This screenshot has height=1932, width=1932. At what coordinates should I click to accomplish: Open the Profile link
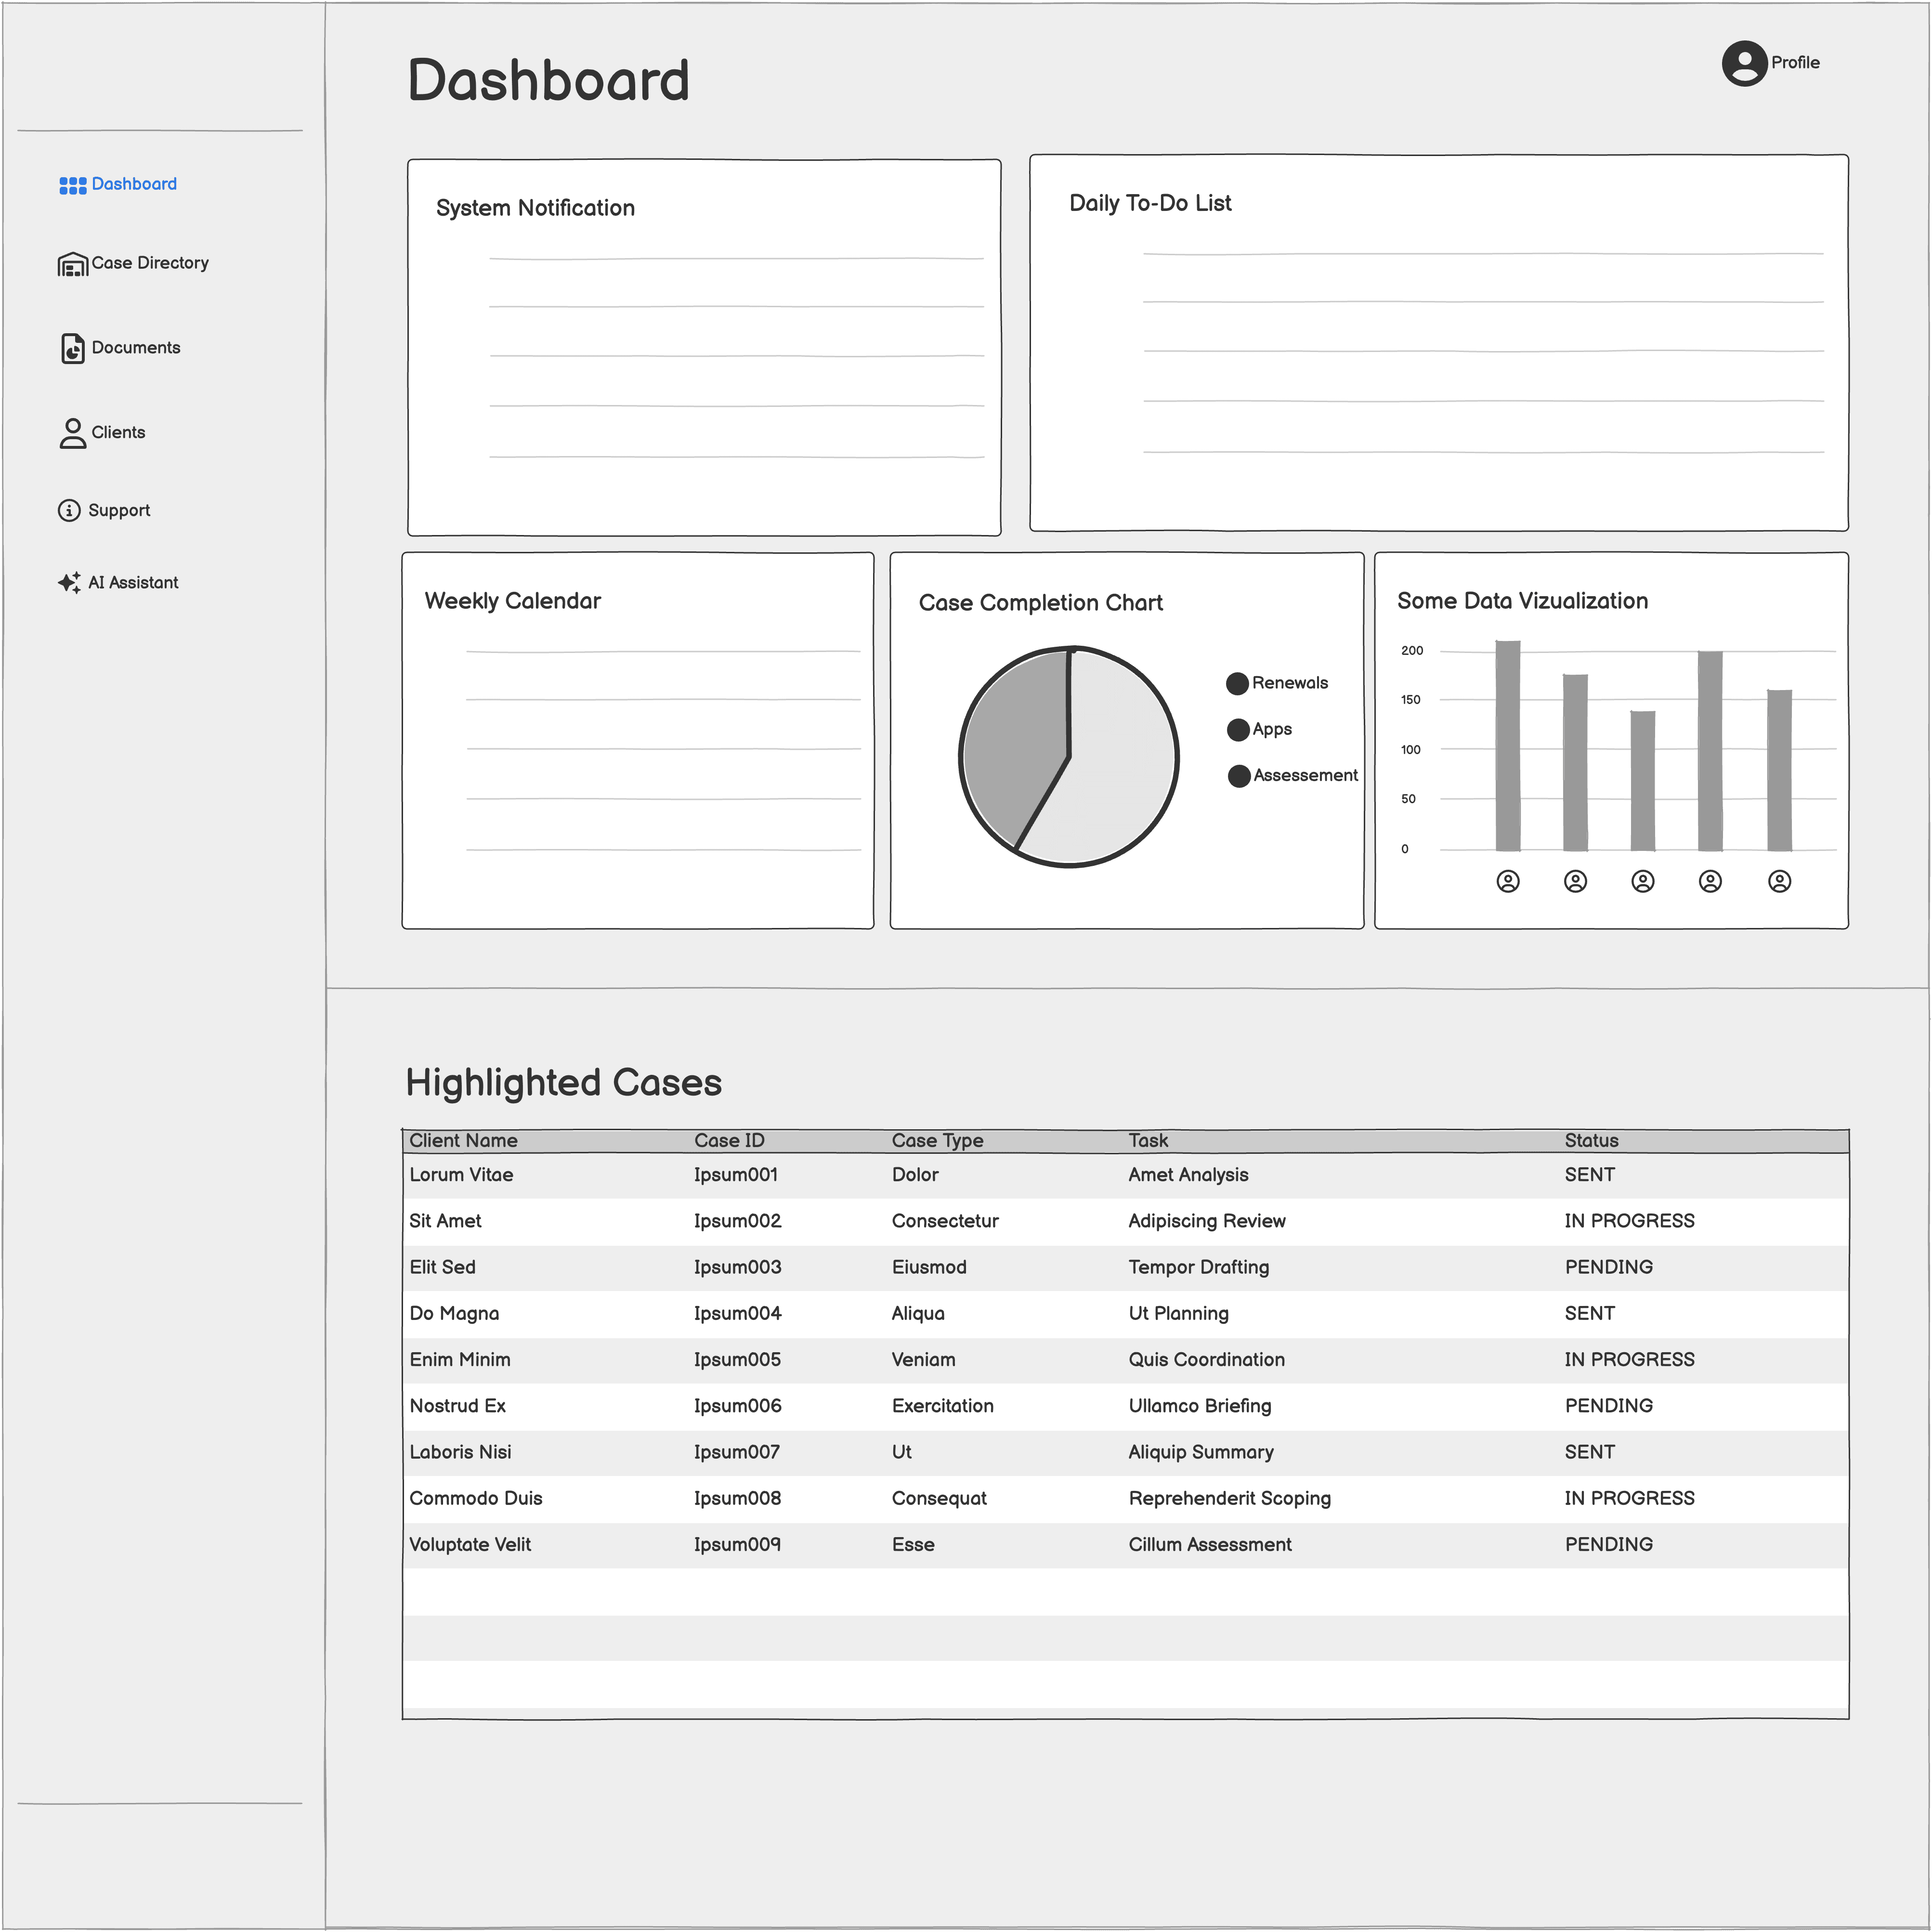point(1795,63)
